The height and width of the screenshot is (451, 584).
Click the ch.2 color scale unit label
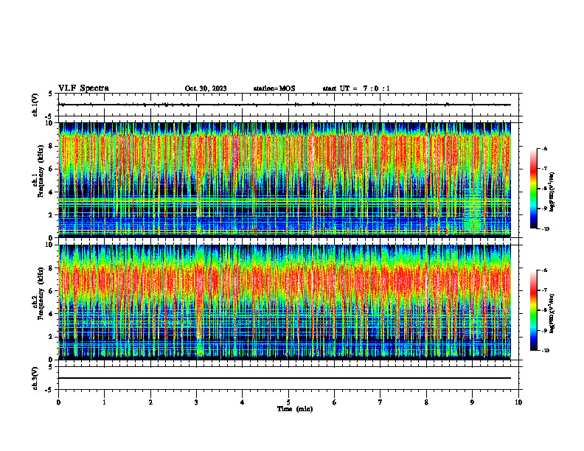[x=552, y=313]
